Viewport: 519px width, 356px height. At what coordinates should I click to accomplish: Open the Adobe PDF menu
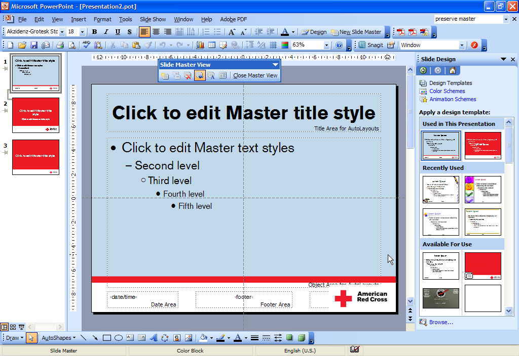coord(233,19)
